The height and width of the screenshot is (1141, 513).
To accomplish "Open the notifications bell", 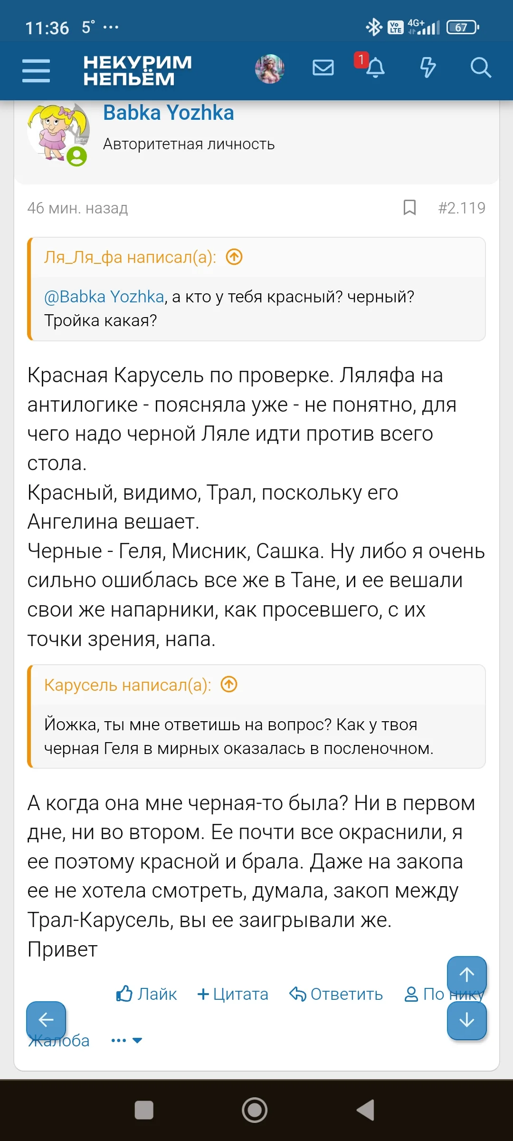I will (375, 68).
